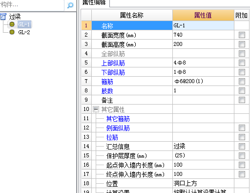Toggle the 下部纵筋 additional checkbox
Image resolution: width=250 pixels, height=193 pixels.
tap(242, 72)
